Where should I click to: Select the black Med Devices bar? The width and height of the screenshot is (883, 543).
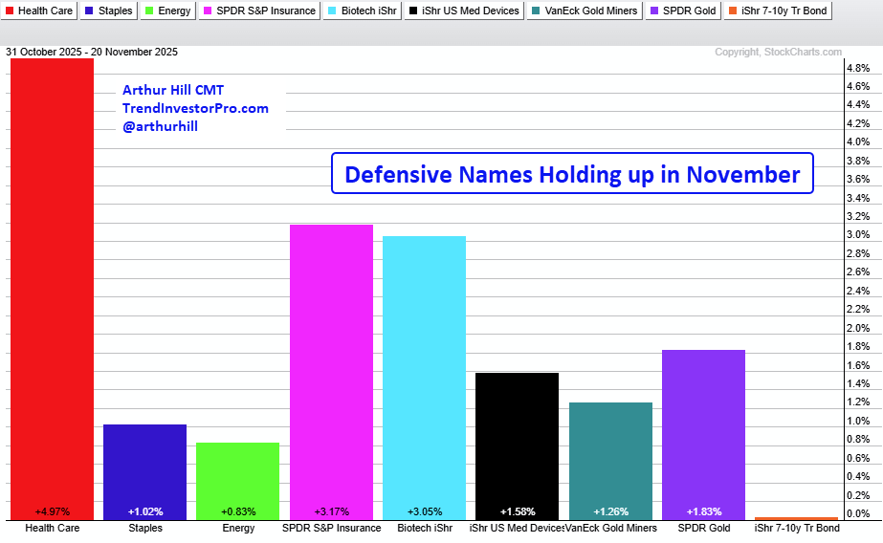point(517,440)
